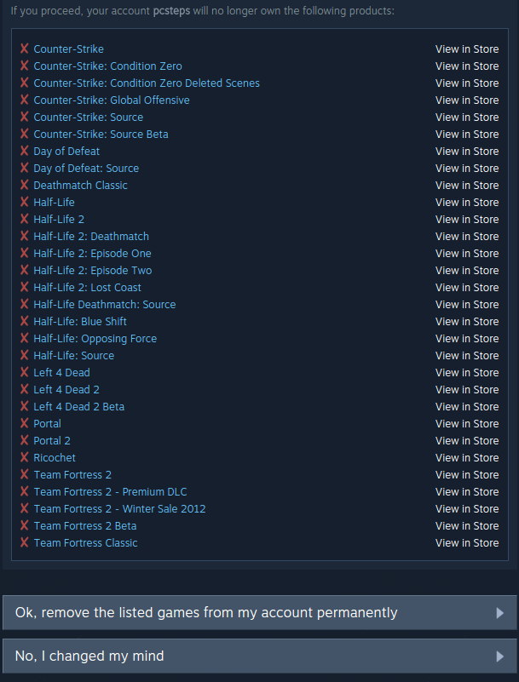The height and width of the screenshot is (682, 519).
Task: Choose No, I changed my mind
Action: coord(259,656)
